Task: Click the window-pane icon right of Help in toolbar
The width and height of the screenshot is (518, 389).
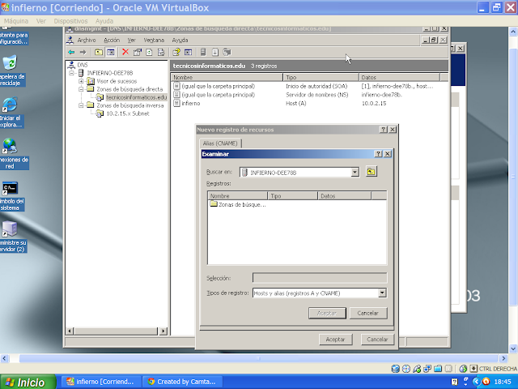Action: pyautogui.click(x=189, y=52)
